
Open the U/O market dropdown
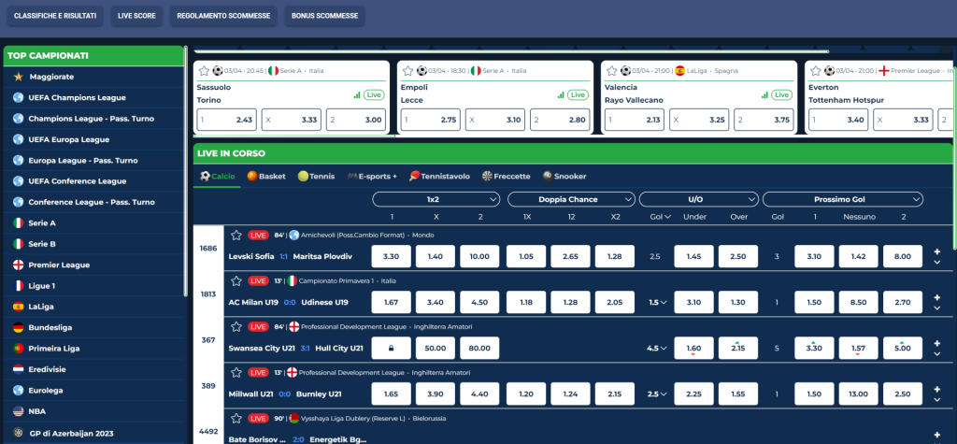(x=699, y=199)
